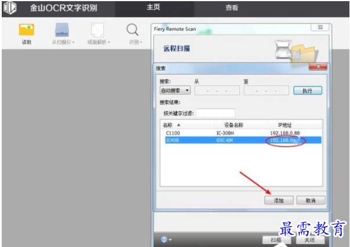Close the Fiery Remote Scan window
350x247 pixels.
320,27
